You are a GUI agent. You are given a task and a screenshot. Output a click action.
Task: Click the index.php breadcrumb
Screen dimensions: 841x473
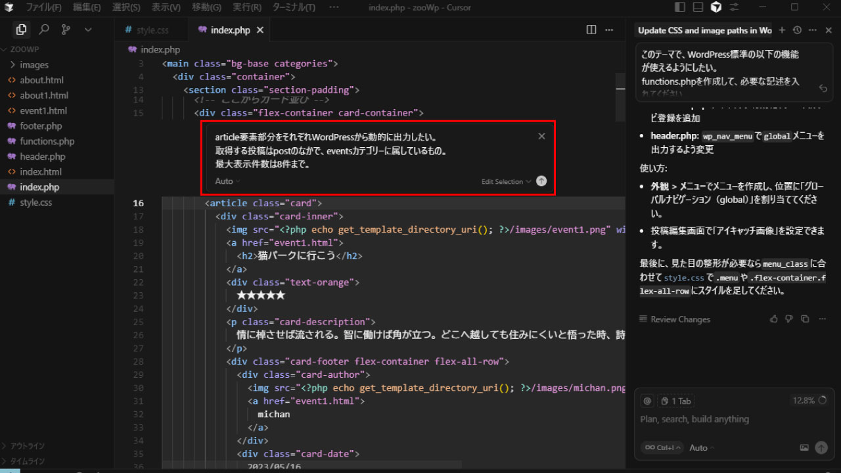point(154,49)
